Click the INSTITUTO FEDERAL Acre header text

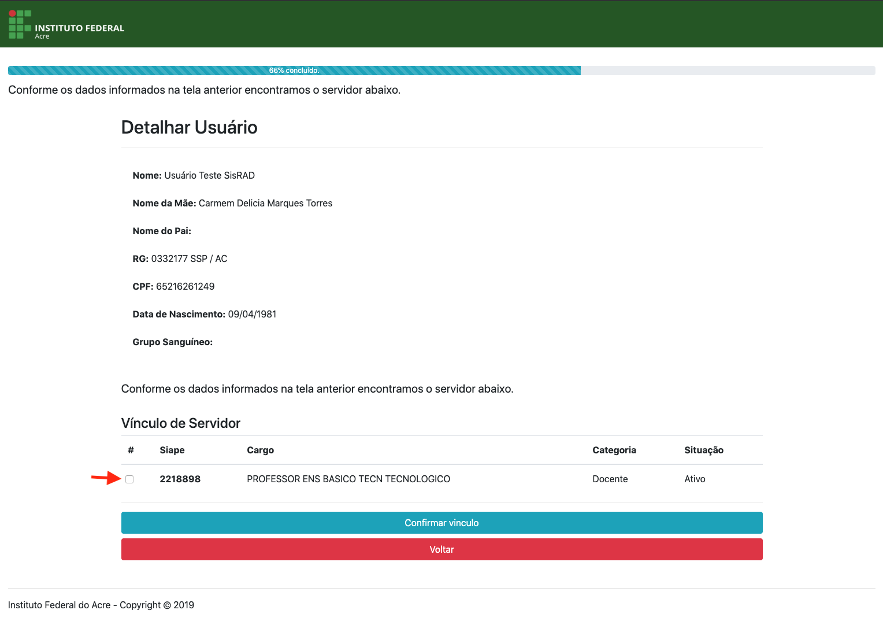tap(79, 31)
